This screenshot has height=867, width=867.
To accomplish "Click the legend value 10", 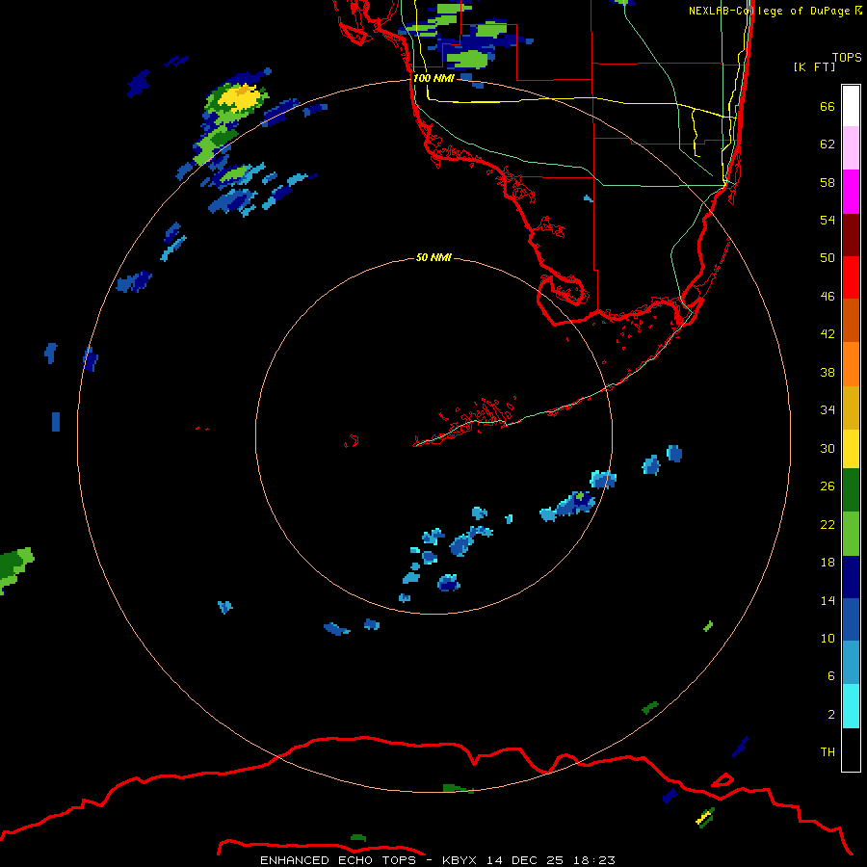I will pos(828,638).
